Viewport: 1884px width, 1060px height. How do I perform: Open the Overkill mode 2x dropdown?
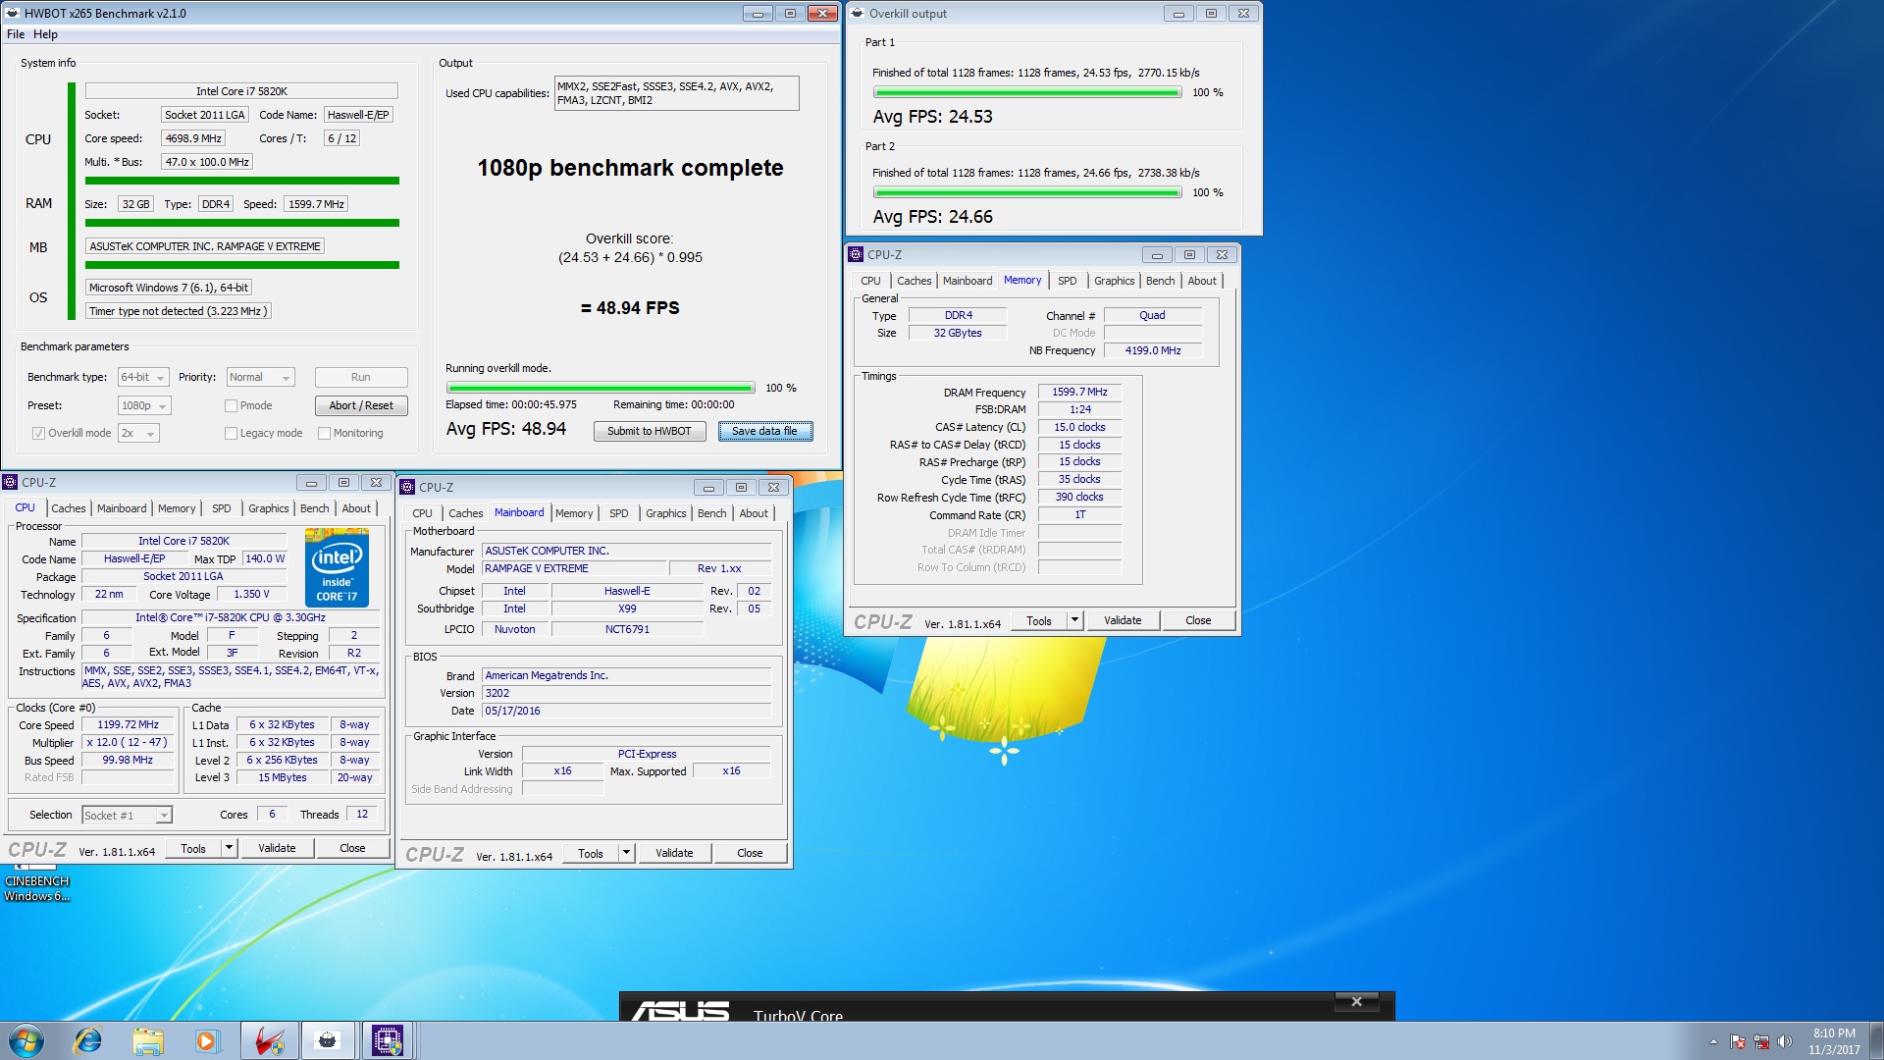(138, 433)
